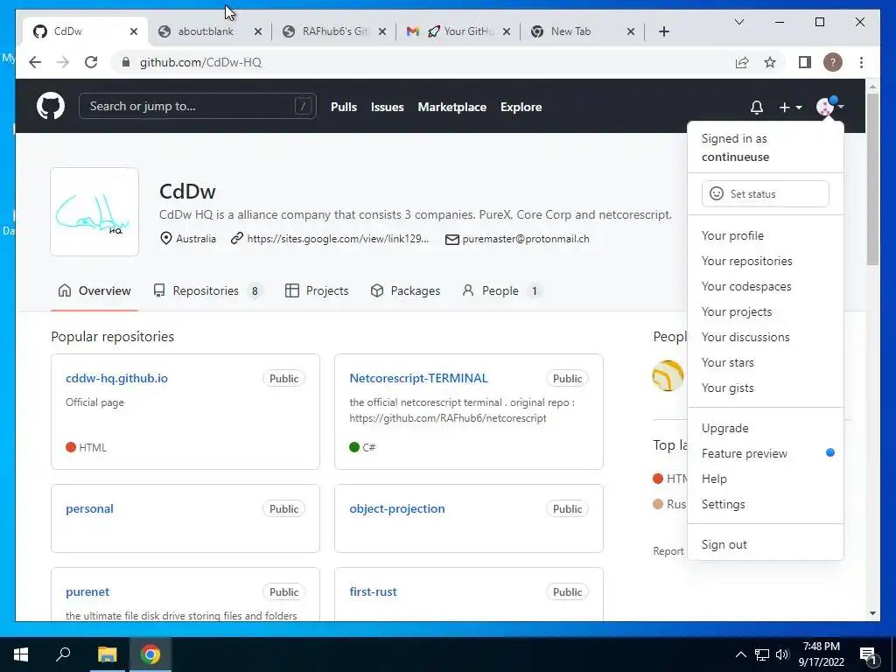Select Upgrade menu item

tap(765, 428)
